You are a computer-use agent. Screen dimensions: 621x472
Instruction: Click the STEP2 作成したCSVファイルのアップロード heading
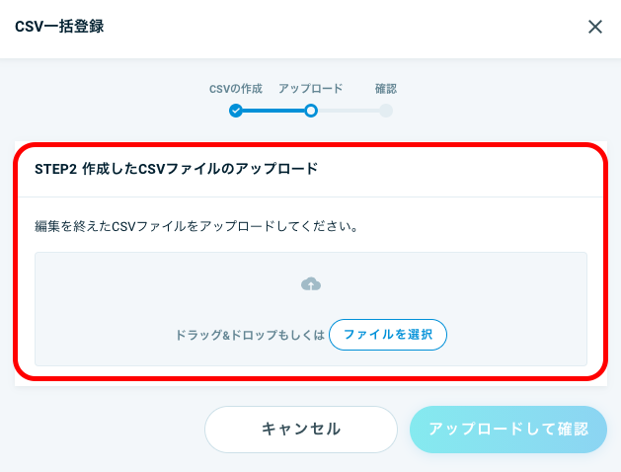pyautogui.click(x=177, y=169)
